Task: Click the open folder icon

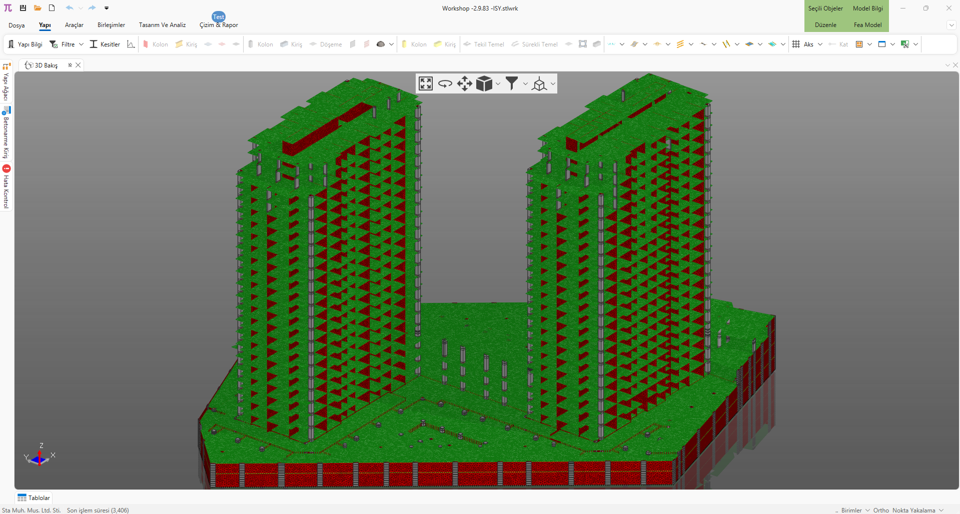Action: [38, 8]
